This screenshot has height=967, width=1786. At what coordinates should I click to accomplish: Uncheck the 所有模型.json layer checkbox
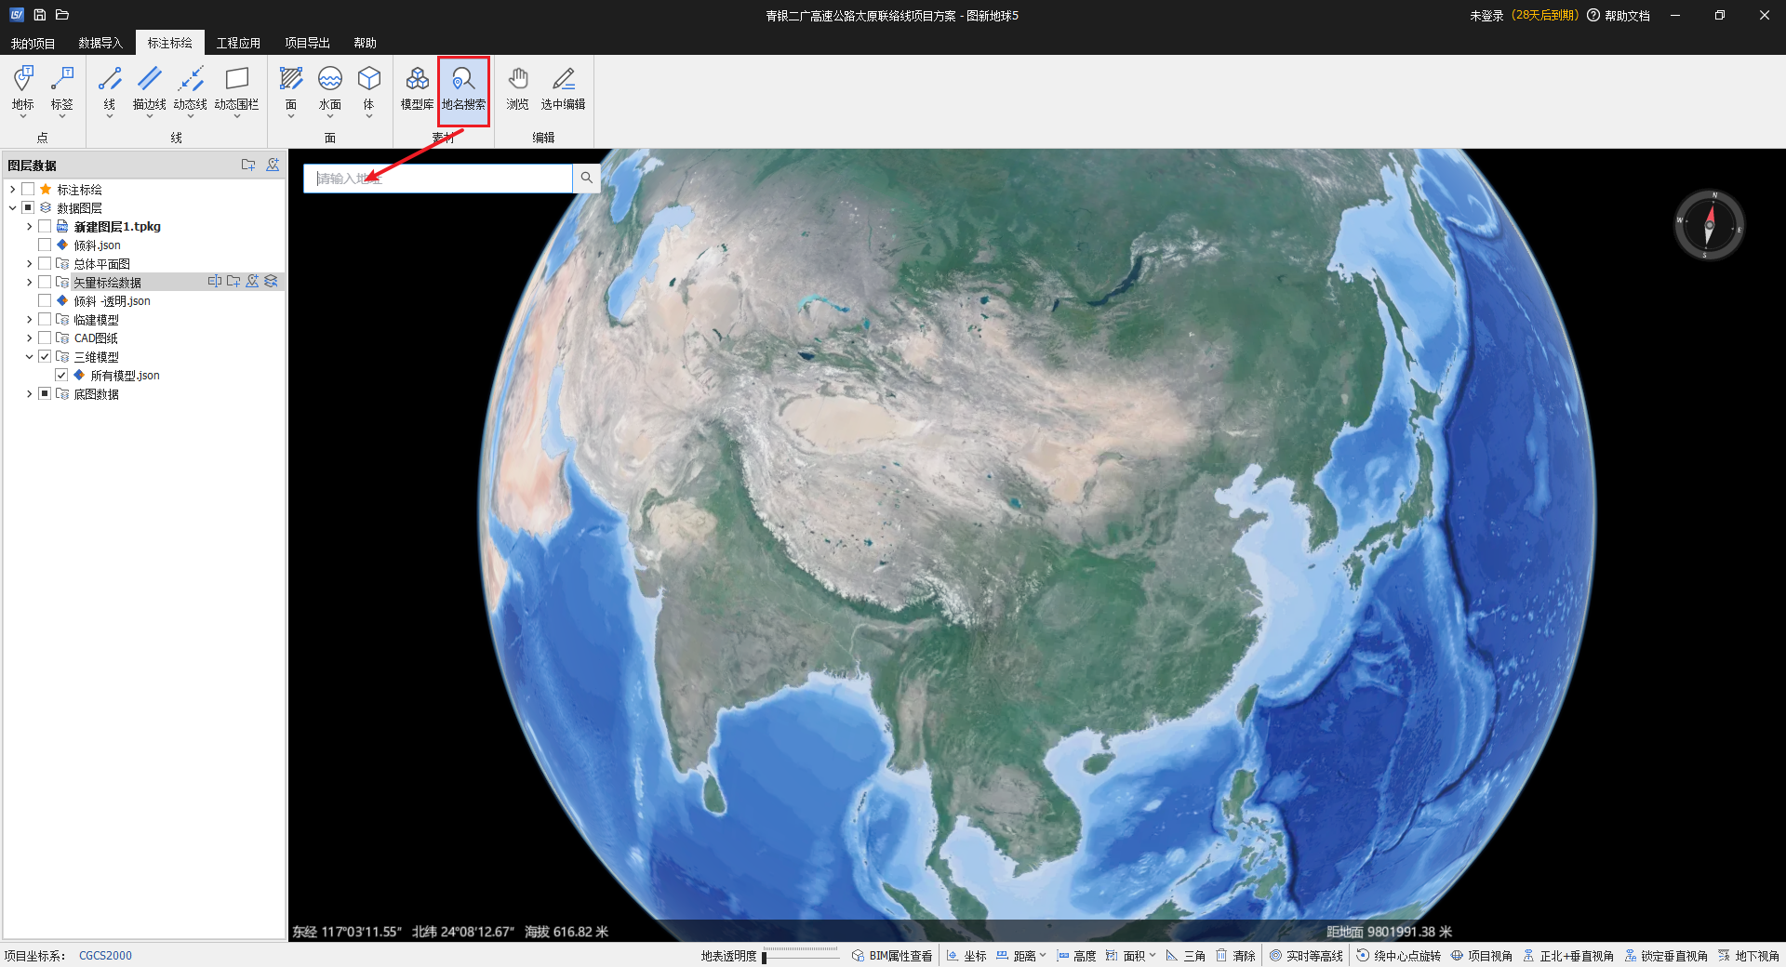click(x=61, y=376)
